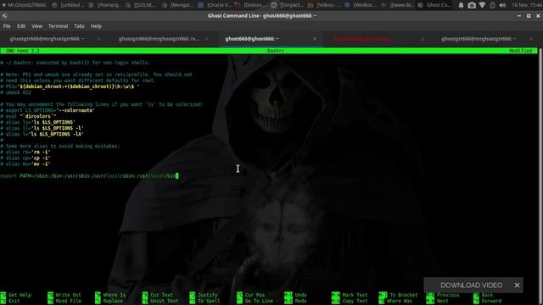Switch to the [Mengat... taskbar window

(x=178, y=5)
